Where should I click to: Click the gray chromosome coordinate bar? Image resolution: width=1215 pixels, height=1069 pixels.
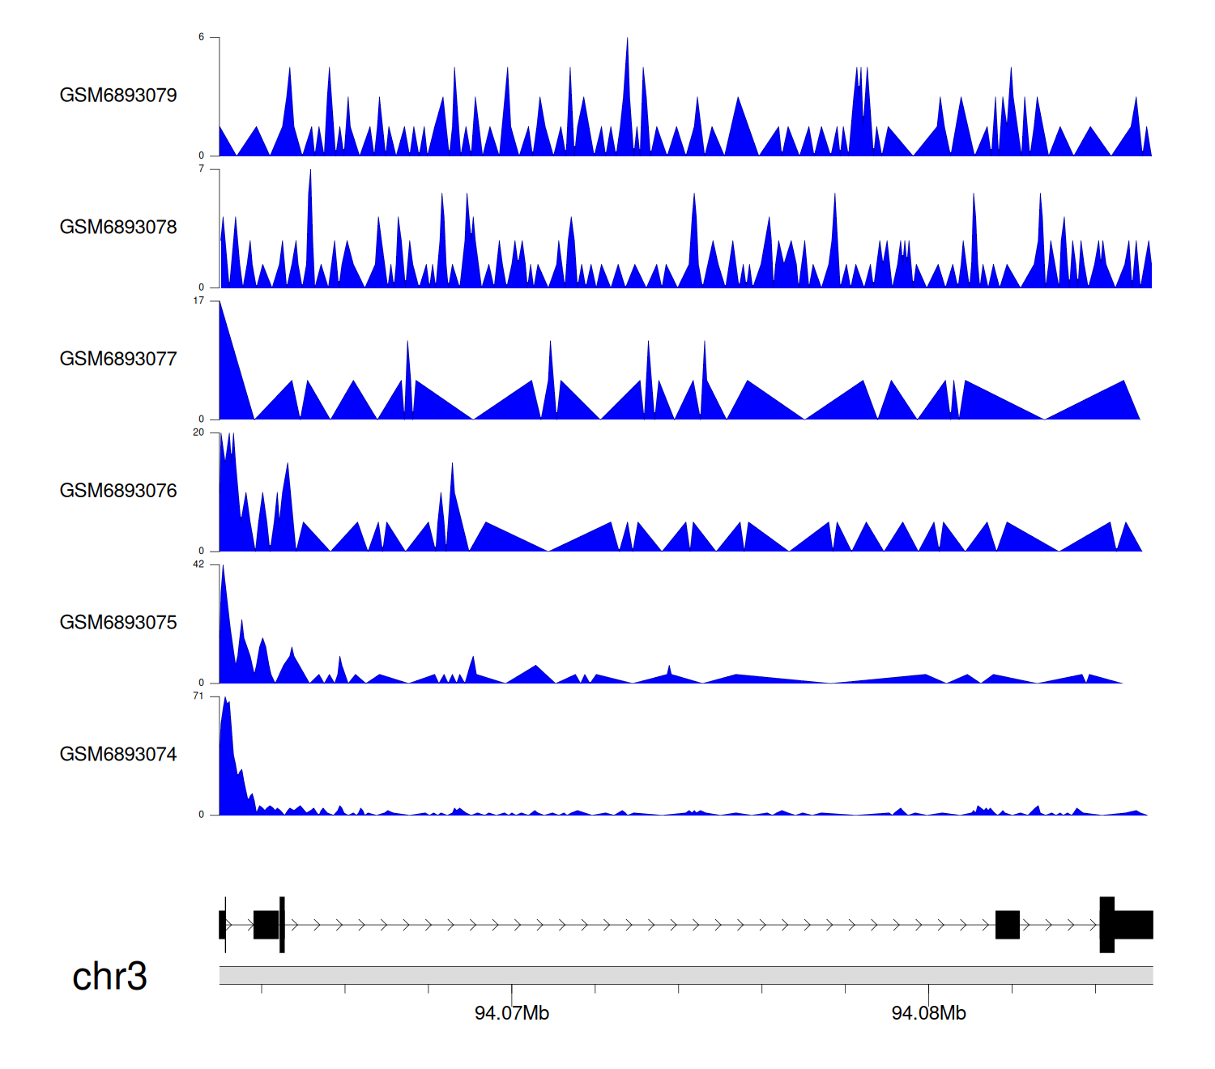click(685, 975)
